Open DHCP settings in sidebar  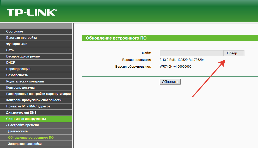[x=36, y=63]
